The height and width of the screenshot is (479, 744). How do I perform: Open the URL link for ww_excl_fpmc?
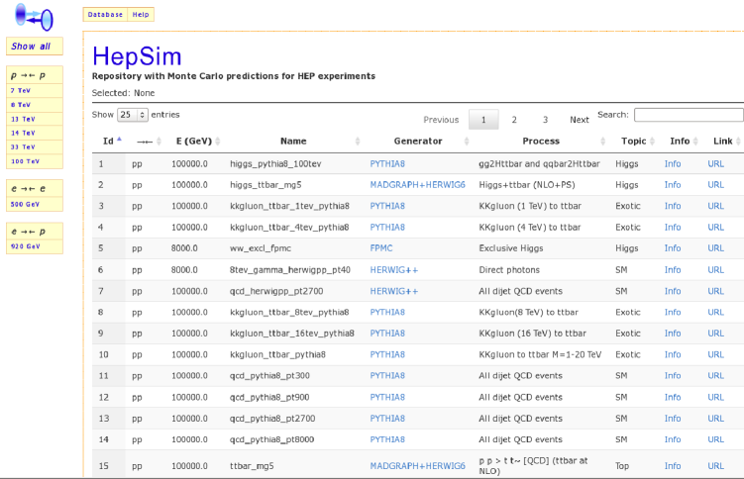click(715, 248)
